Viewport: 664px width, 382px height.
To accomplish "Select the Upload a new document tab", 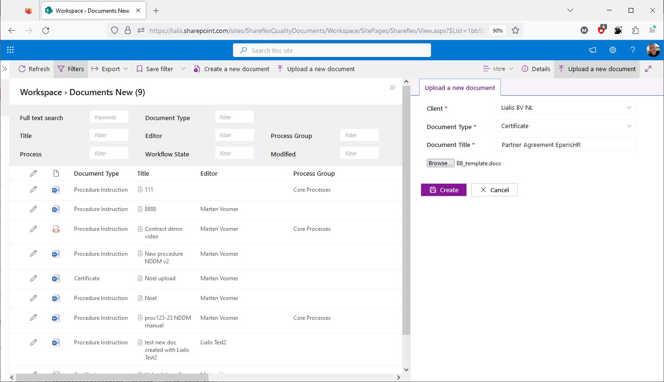I will coord(459,88).
